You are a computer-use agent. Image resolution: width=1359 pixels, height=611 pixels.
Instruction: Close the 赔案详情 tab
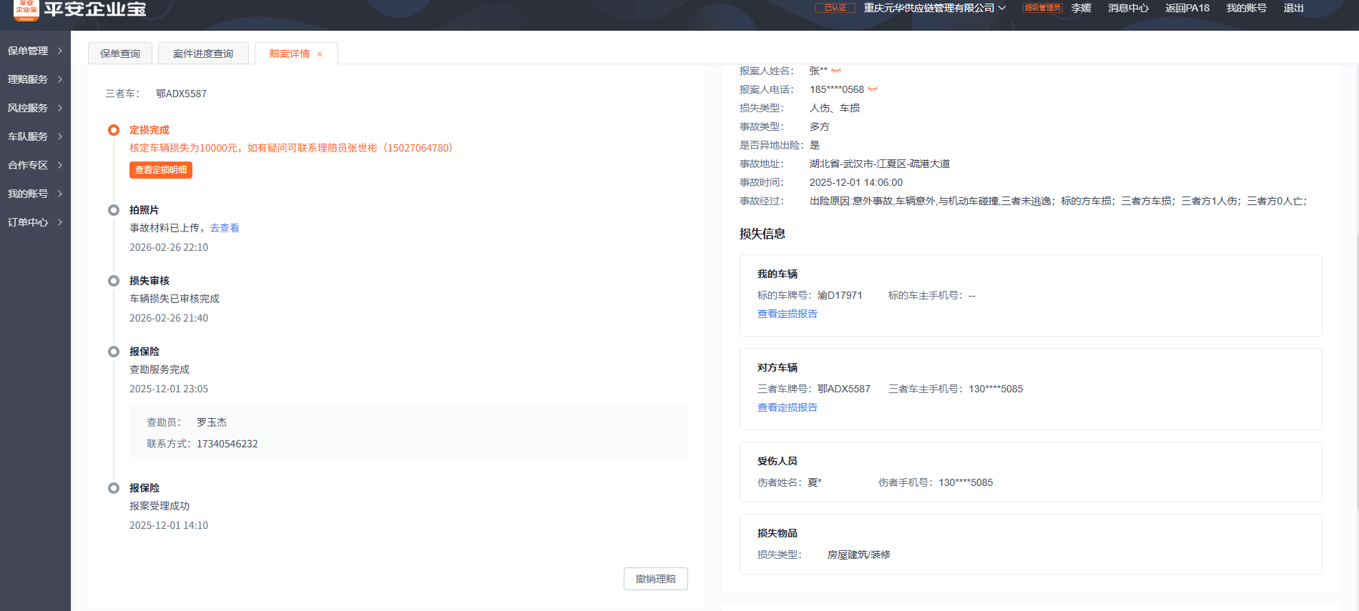click(x=320, y=54)
